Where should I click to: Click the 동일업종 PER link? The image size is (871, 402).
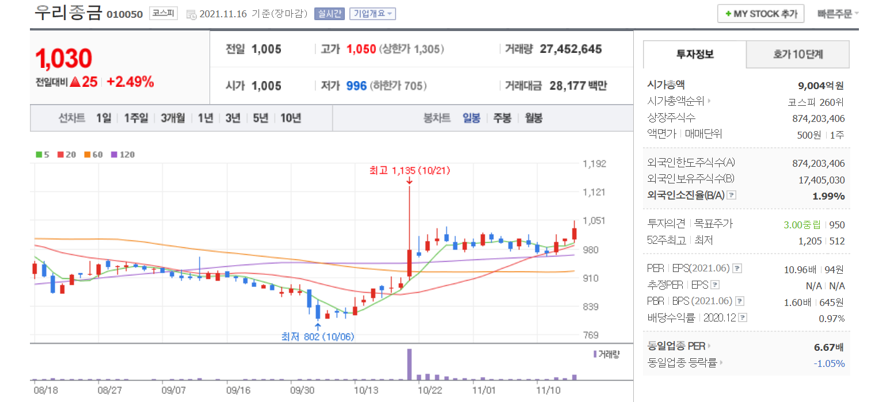(676, 346)
